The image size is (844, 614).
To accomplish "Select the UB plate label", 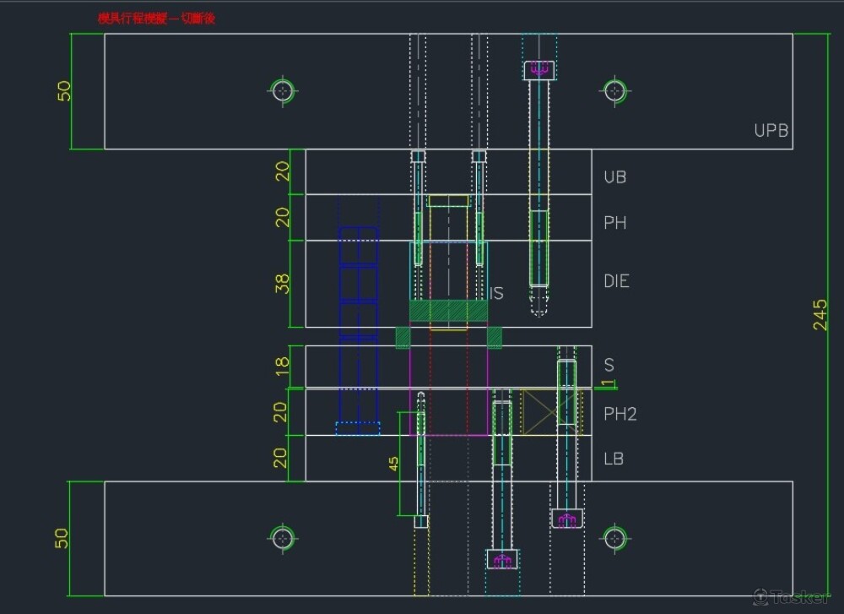I will 614,177.
